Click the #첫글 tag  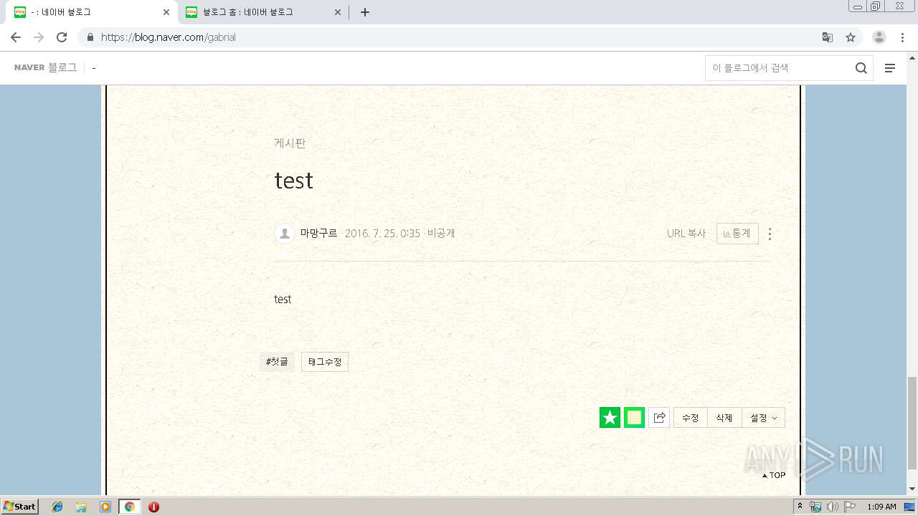[277, 362]
